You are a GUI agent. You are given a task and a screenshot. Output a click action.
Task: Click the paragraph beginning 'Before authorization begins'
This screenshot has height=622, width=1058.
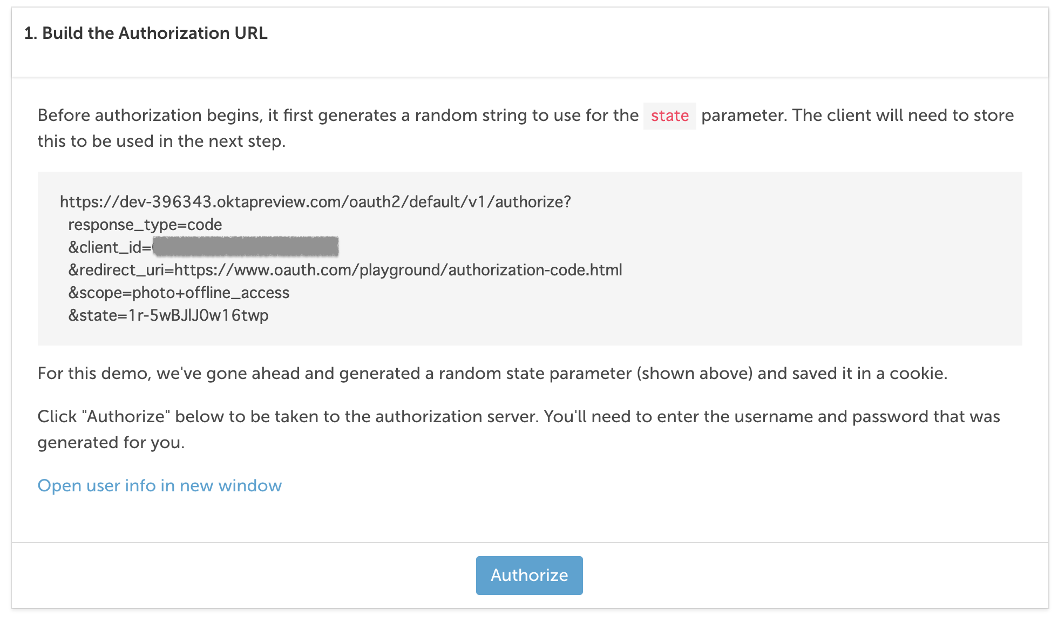point(526,128)
